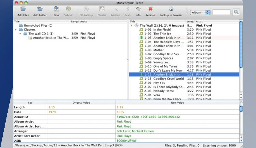The image size is (256, 148).
Task: Click the search text field
Action: (221, 13)
